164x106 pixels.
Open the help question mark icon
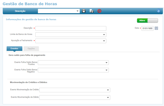(159, 11)
